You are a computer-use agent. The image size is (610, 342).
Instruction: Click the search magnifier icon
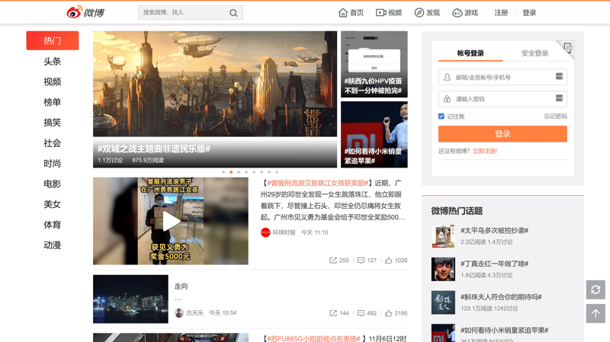[233, 13]
